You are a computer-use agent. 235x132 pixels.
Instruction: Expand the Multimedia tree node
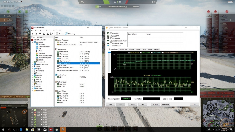pos(32,71)
